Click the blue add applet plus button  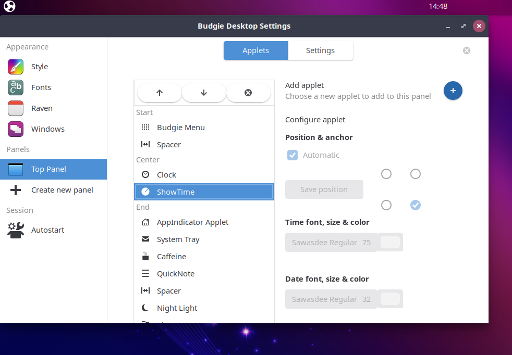pyautogui.click(x=453, y=91)
